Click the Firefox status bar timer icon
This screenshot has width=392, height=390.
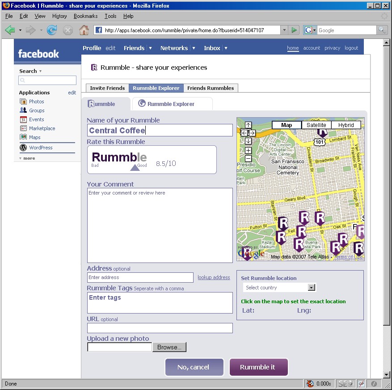310,383
